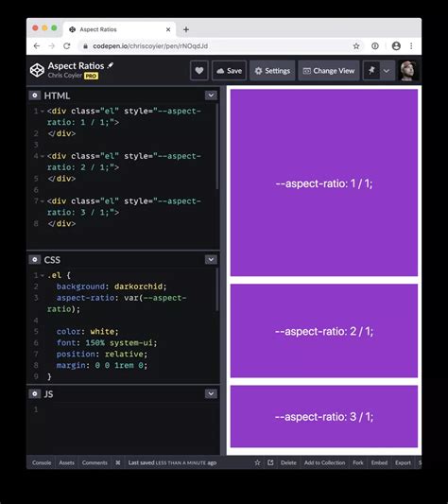448x504 pixels.
Task: Pin this pen with pushpin icon
Action: 371,70
